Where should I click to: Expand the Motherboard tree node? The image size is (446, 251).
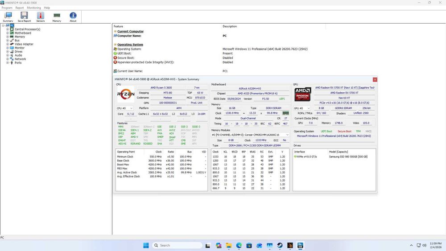click(8, 33)
